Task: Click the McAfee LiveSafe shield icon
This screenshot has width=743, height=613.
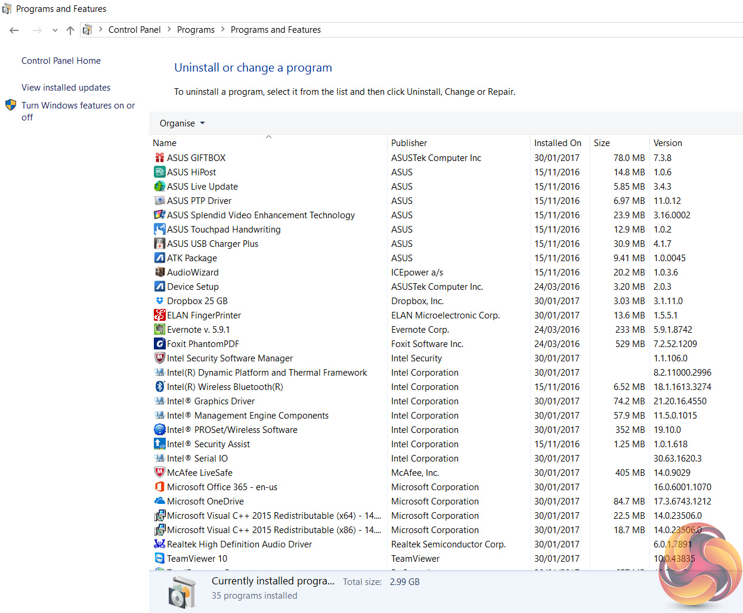Action: coord(160,473)
